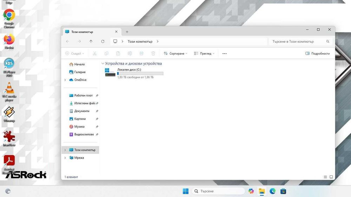Open the Преглед dropdown
This screenshot has height=197, width=351.
(204, 54)
